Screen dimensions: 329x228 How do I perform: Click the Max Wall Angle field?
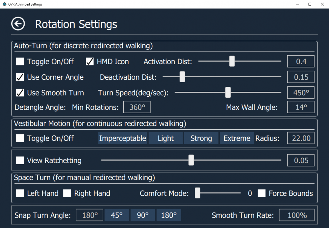coord(301,107)
